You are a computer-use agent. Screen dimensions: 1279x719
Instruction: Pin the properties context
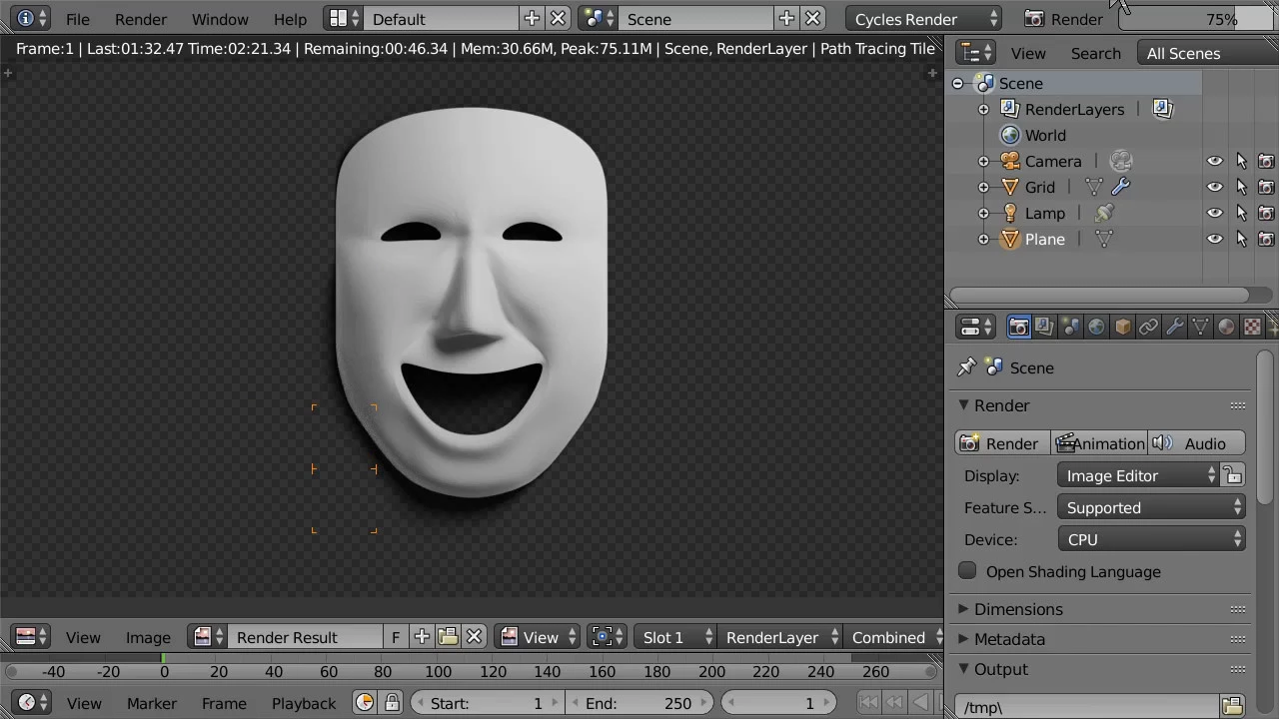point(966,367)
